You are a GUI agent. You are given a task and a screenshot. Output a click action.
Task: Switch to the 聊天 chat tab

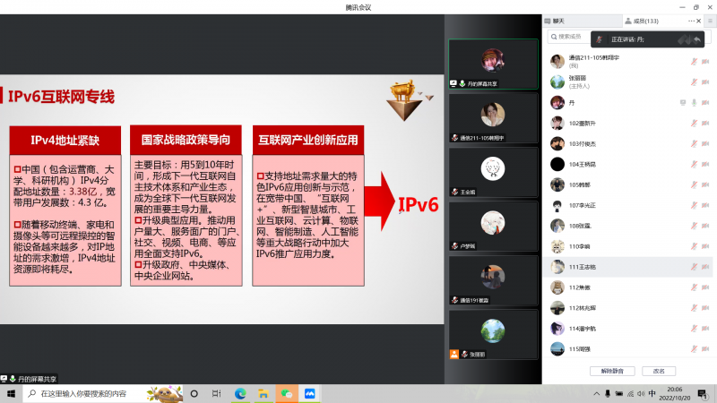coord(555,21)
